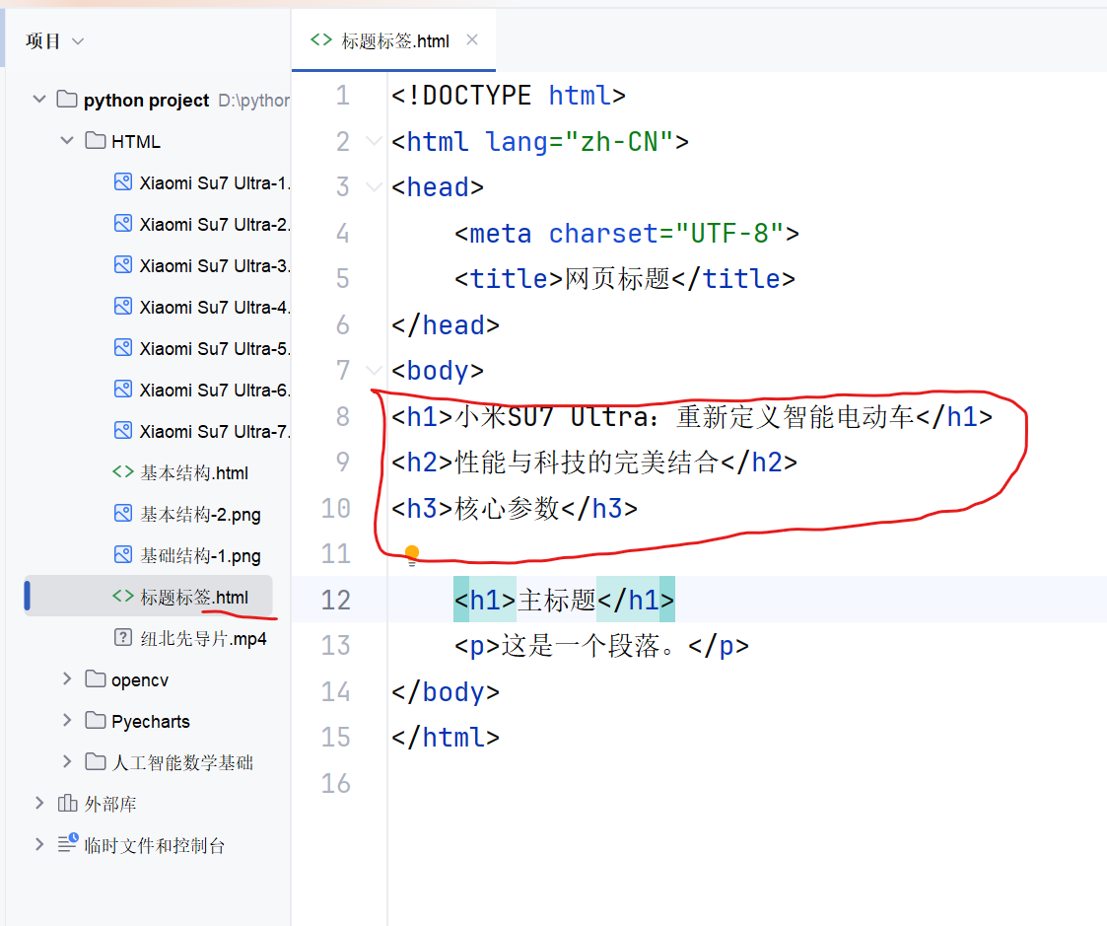Click the h3 line 核心参数

click(x=515, y=508)
